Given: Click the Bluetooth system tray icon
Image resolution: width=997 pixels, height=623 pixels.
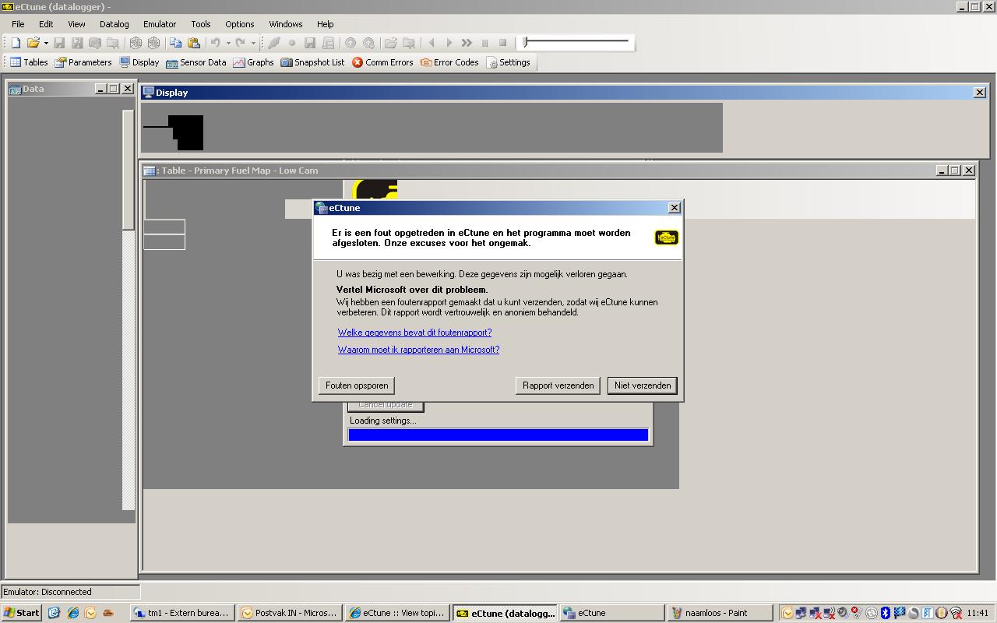Looking at the screenshot, I should click(885, 613).
